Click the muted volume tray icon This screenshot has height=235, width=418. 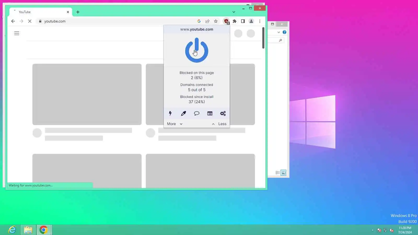(x=392, y=230)
